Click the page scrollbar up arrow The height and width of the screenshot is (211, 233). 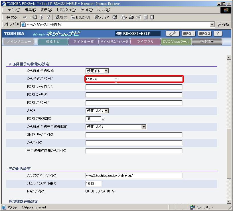(x=229, y=58)
